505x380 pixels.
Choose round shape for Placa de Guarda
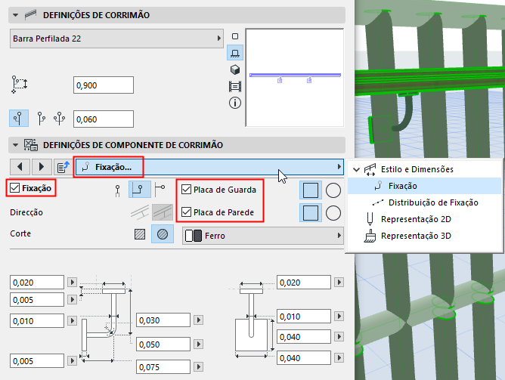pos(333,190)
